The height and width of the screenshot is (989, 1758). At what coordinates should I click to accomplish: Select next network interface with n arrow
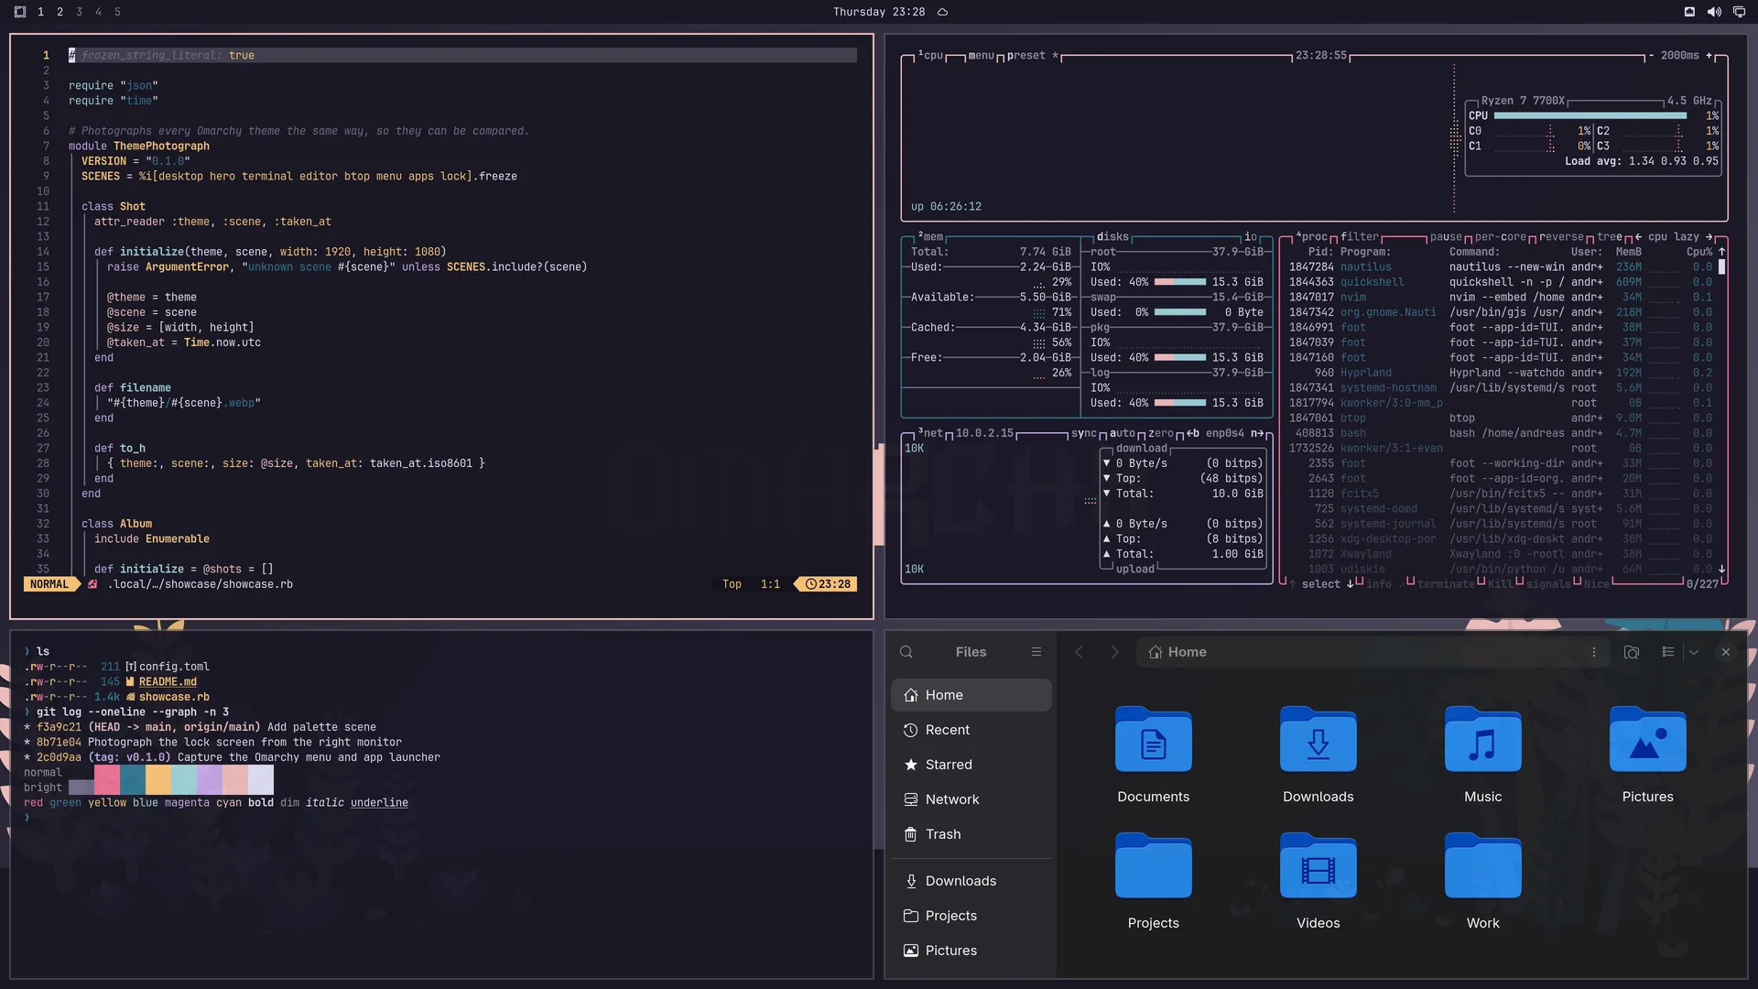coord(1257,434)
